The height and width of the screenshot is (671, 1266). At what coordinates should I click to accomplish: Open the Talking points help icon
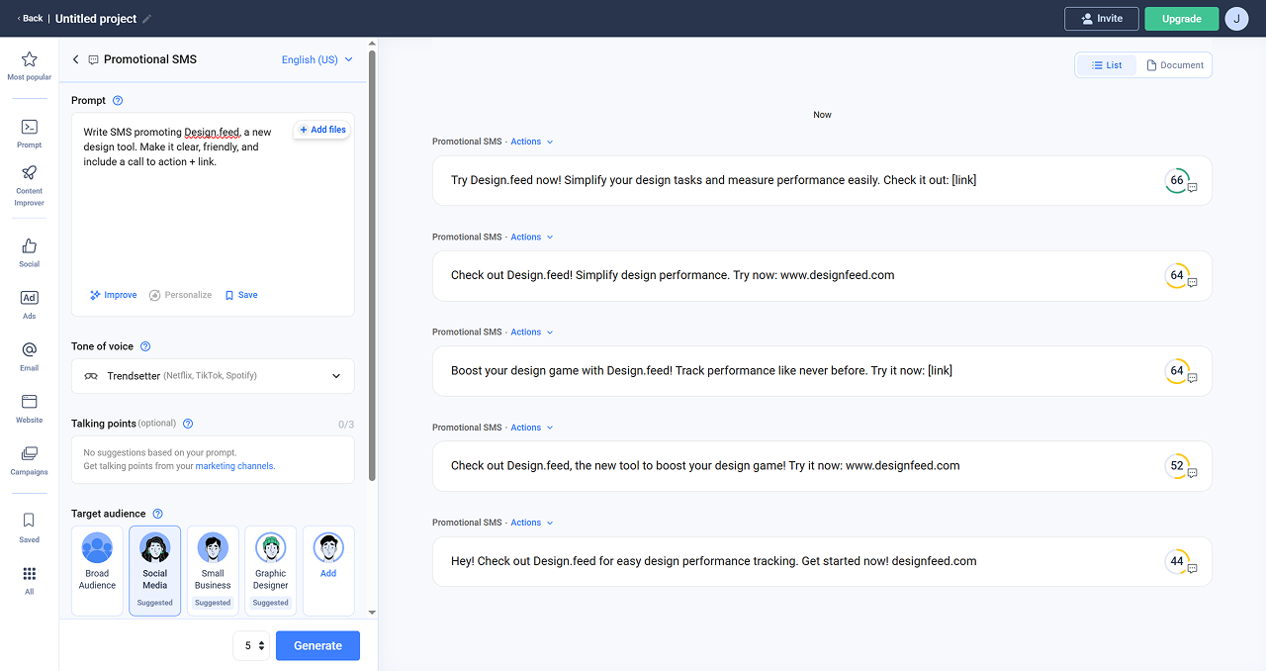coord(188,424)
